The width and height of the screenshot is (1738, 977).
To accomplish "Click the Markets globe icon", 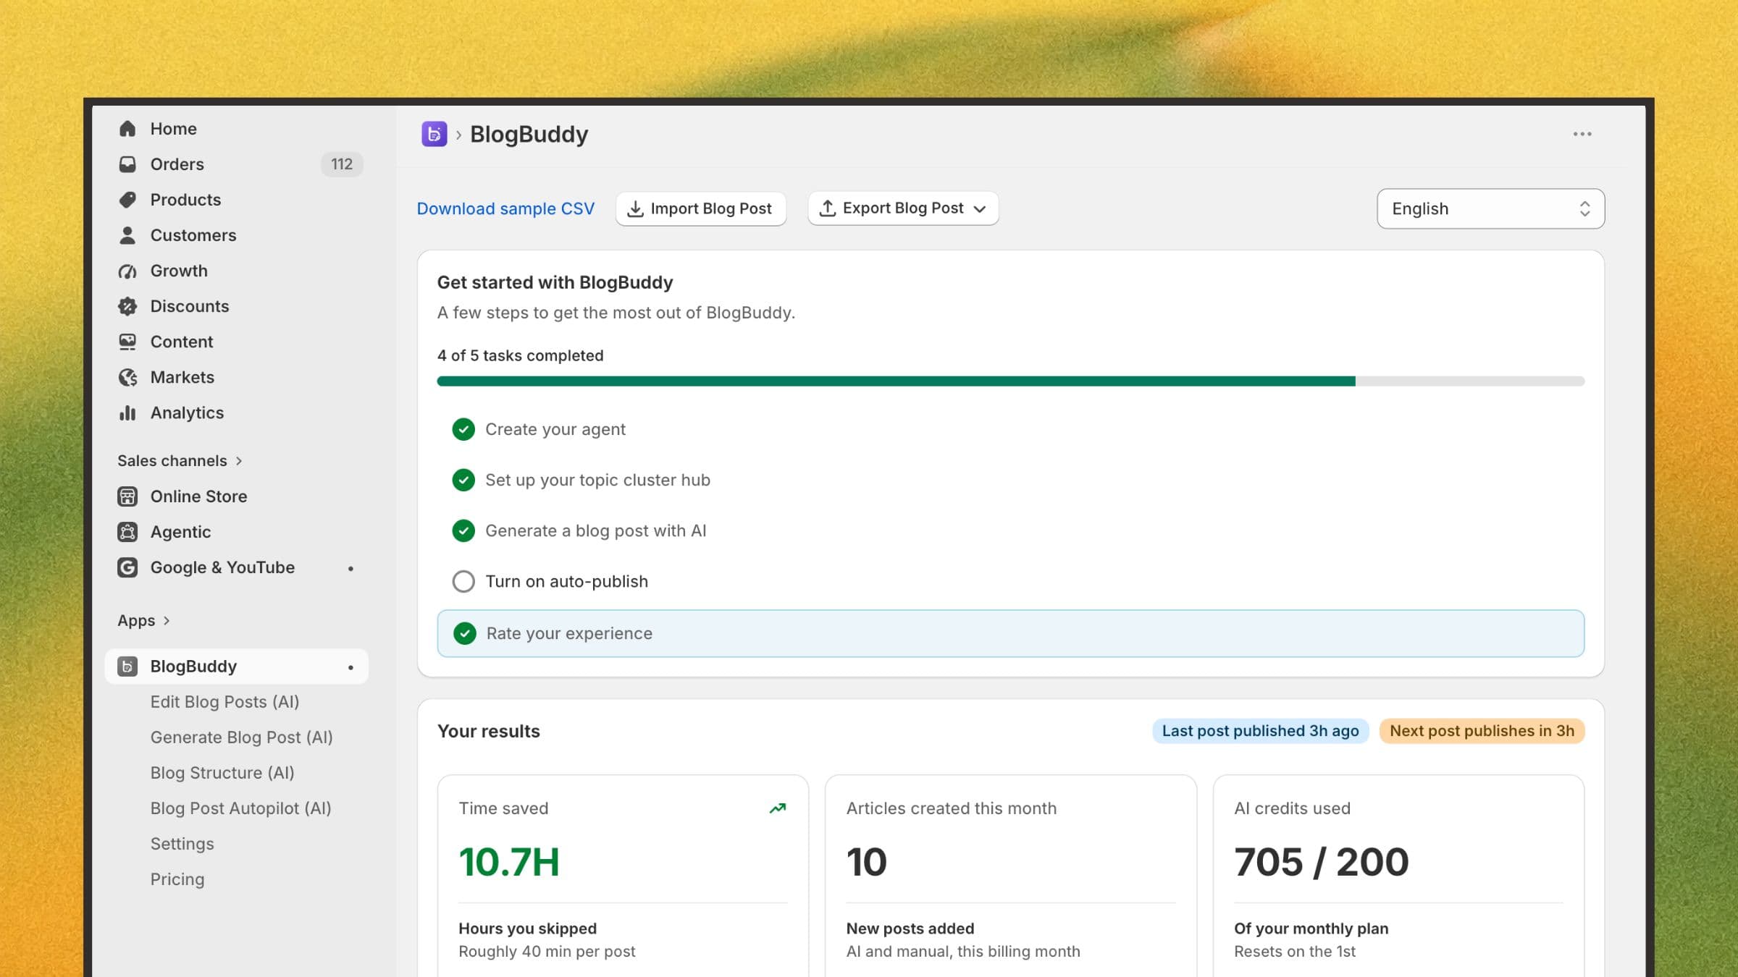I will 127,377.
